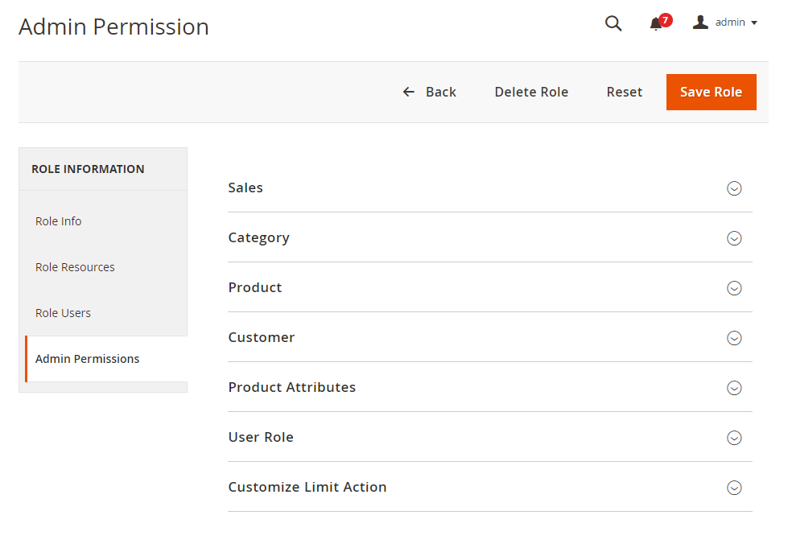This screenshot has height=544, width=788.
Task: Click the Customer section chevron icon
Action: pyautogui.click(x=733, y=338)
